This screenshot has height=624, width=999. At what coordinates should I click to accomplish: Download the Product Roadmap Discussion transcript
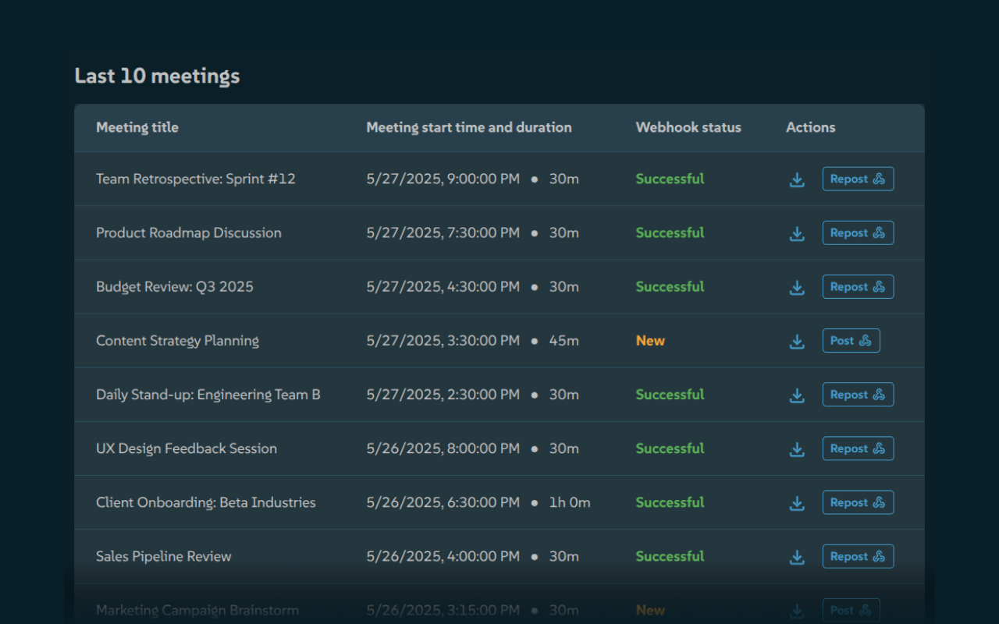click(x=797, y=232)
